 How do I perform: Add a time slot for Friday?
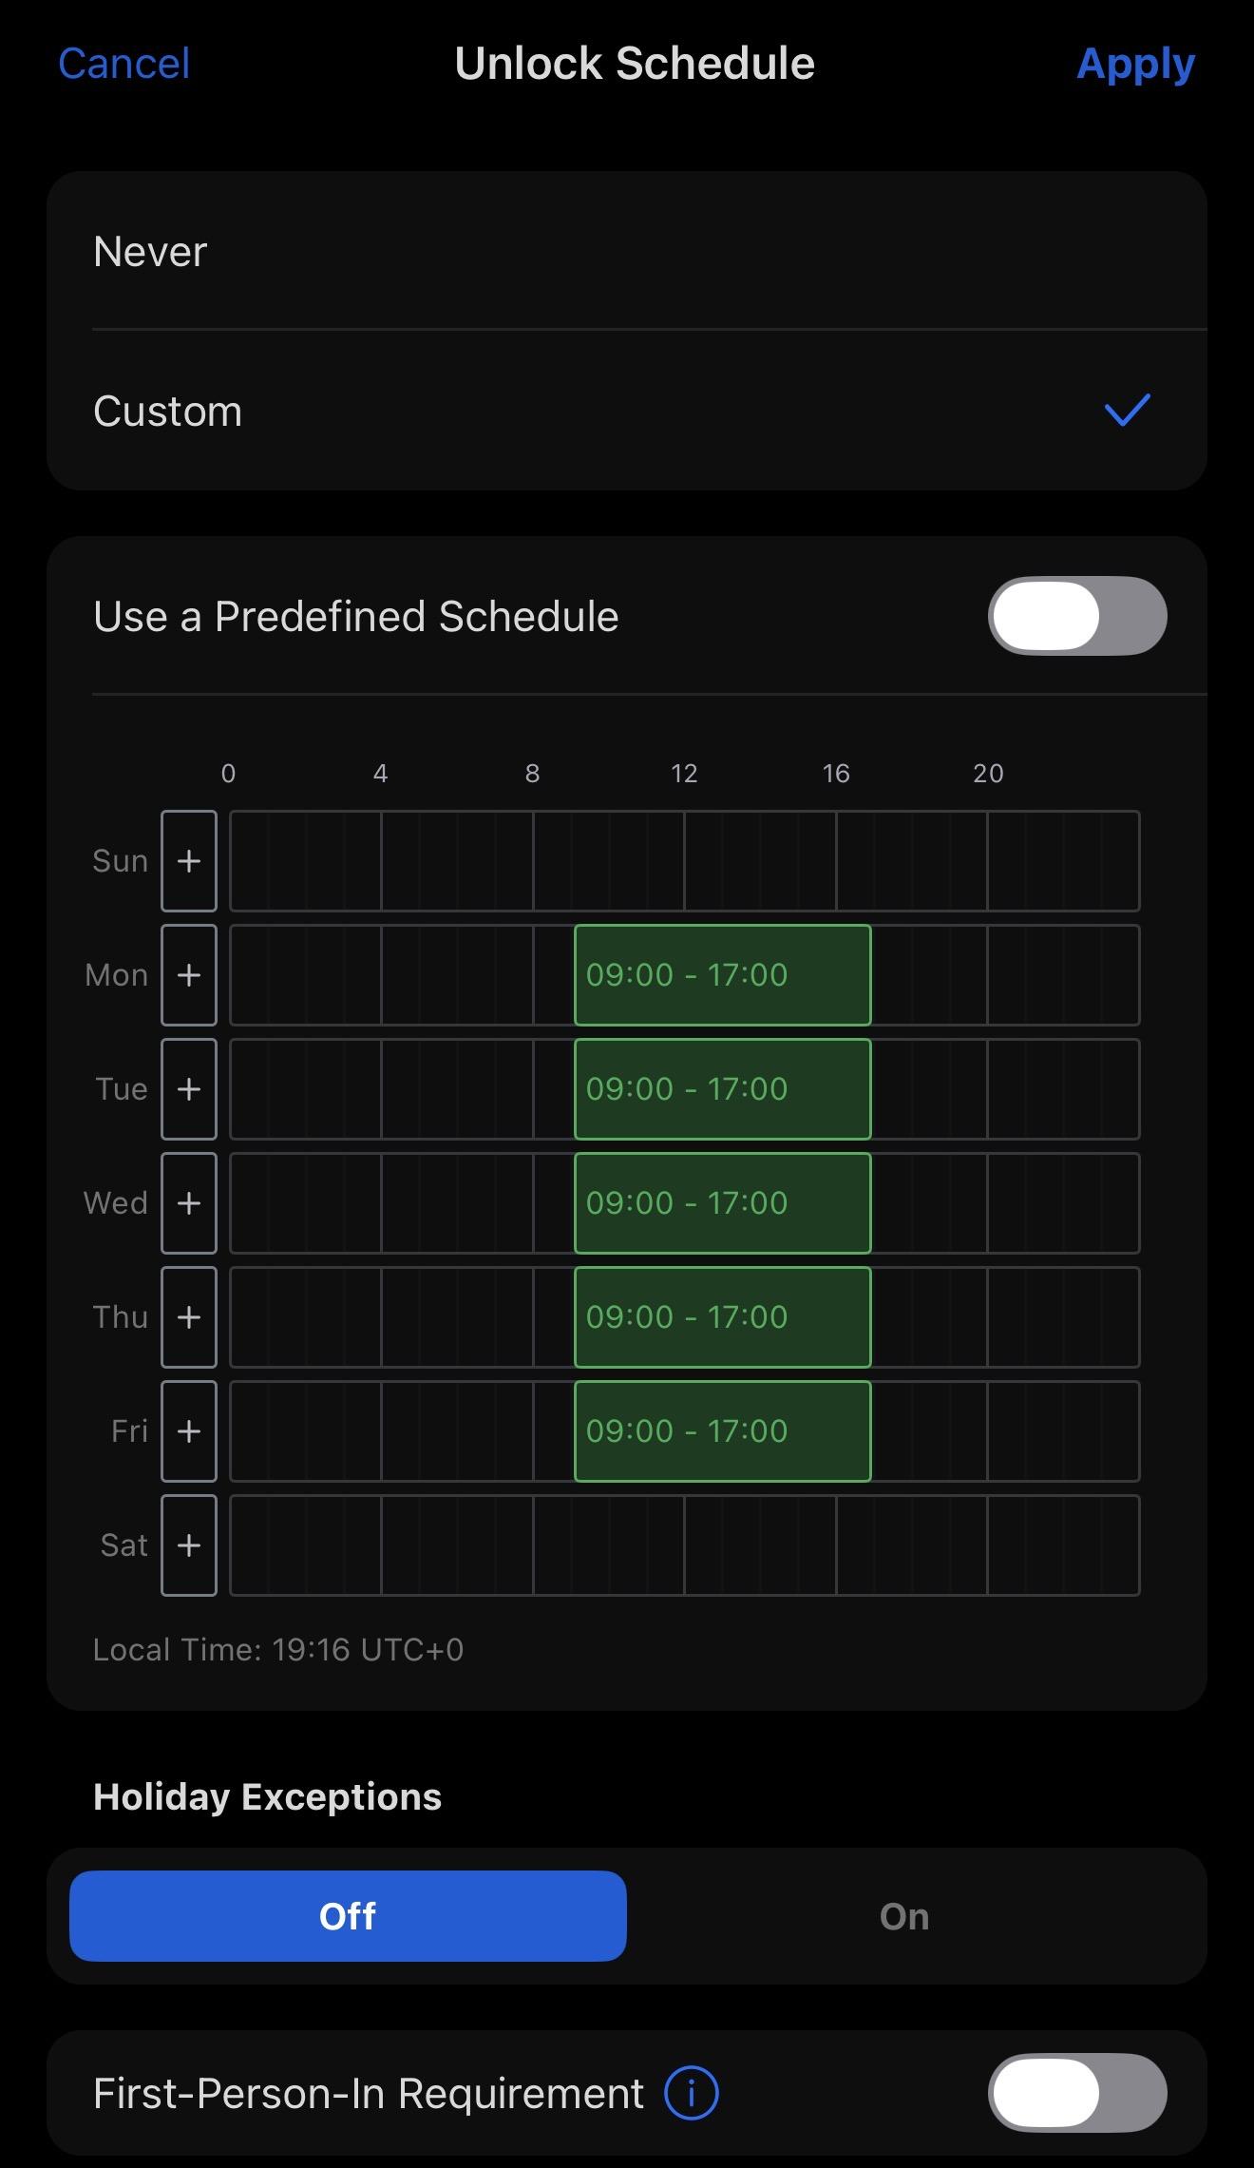coord(188,1431)
